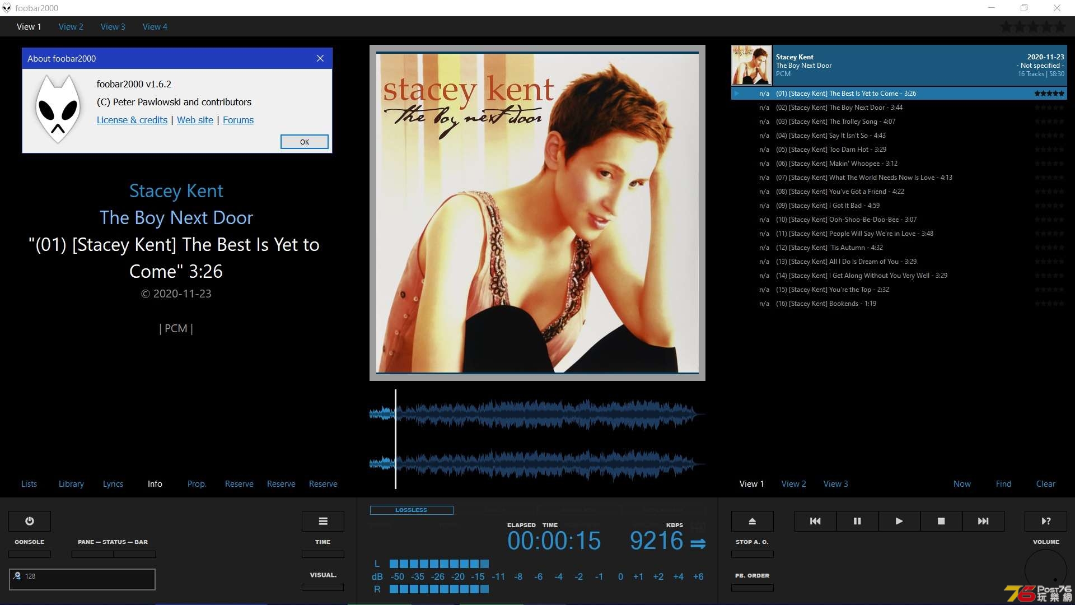Click the playing indicator arrow on track 01
Viewport: 1075px width, 605px height.
click(737, 94)
